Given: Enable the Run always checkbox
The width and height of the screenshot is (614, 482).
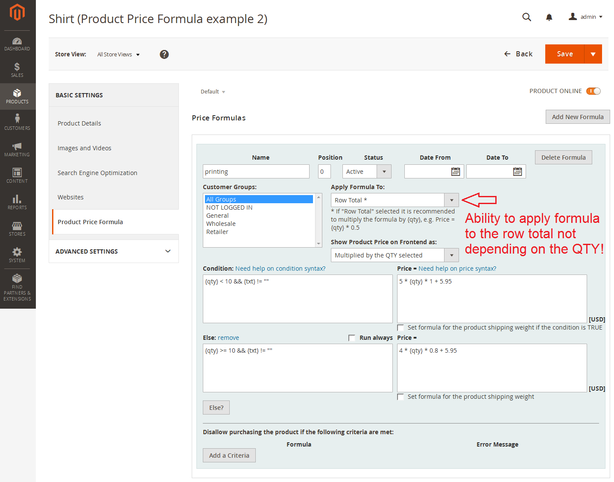Looking at the screenshot, I should pos(352,338).
